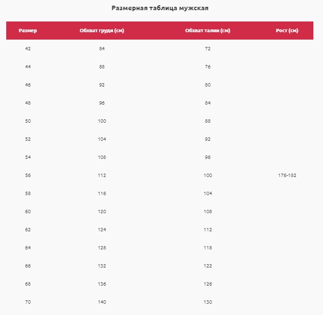323x315 pixels.
Task: Click waist value 118 for size 64
Action: click(208, 248)
